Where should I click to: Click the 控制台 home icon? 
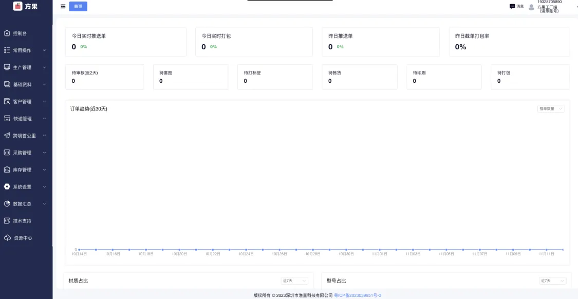[7, 33]
